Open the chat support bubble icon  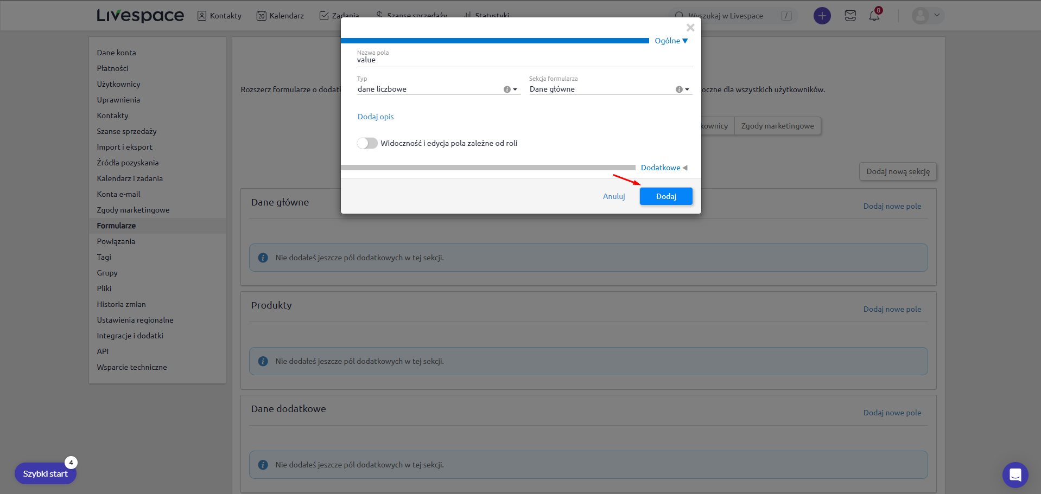(1015, 475)
